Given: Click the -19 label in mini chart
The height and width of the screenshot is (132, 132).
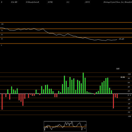Looking at the screenshot, I should 85,125.
